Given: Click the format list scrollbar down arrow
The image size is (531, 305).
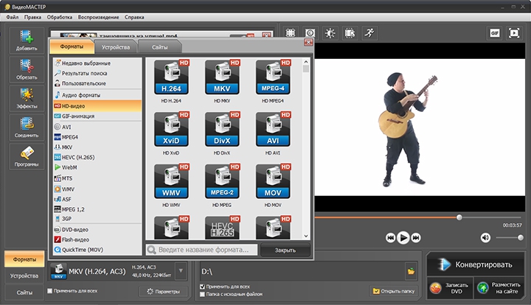Looking at the screenshot, I should pyautogui.click(x=306, y=236).
